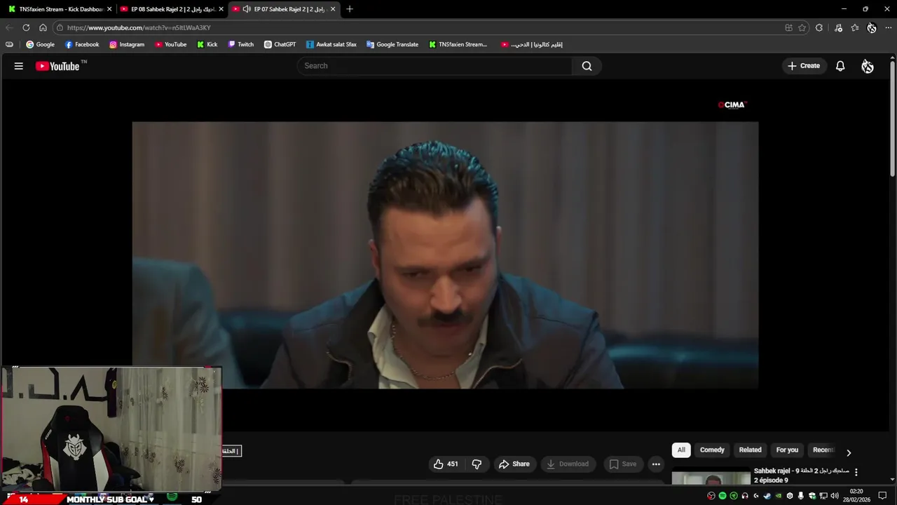This screenshot has width=897, height=505.
Task: Open the media control music icon in the toolbar
Action: tap(839, 27)
